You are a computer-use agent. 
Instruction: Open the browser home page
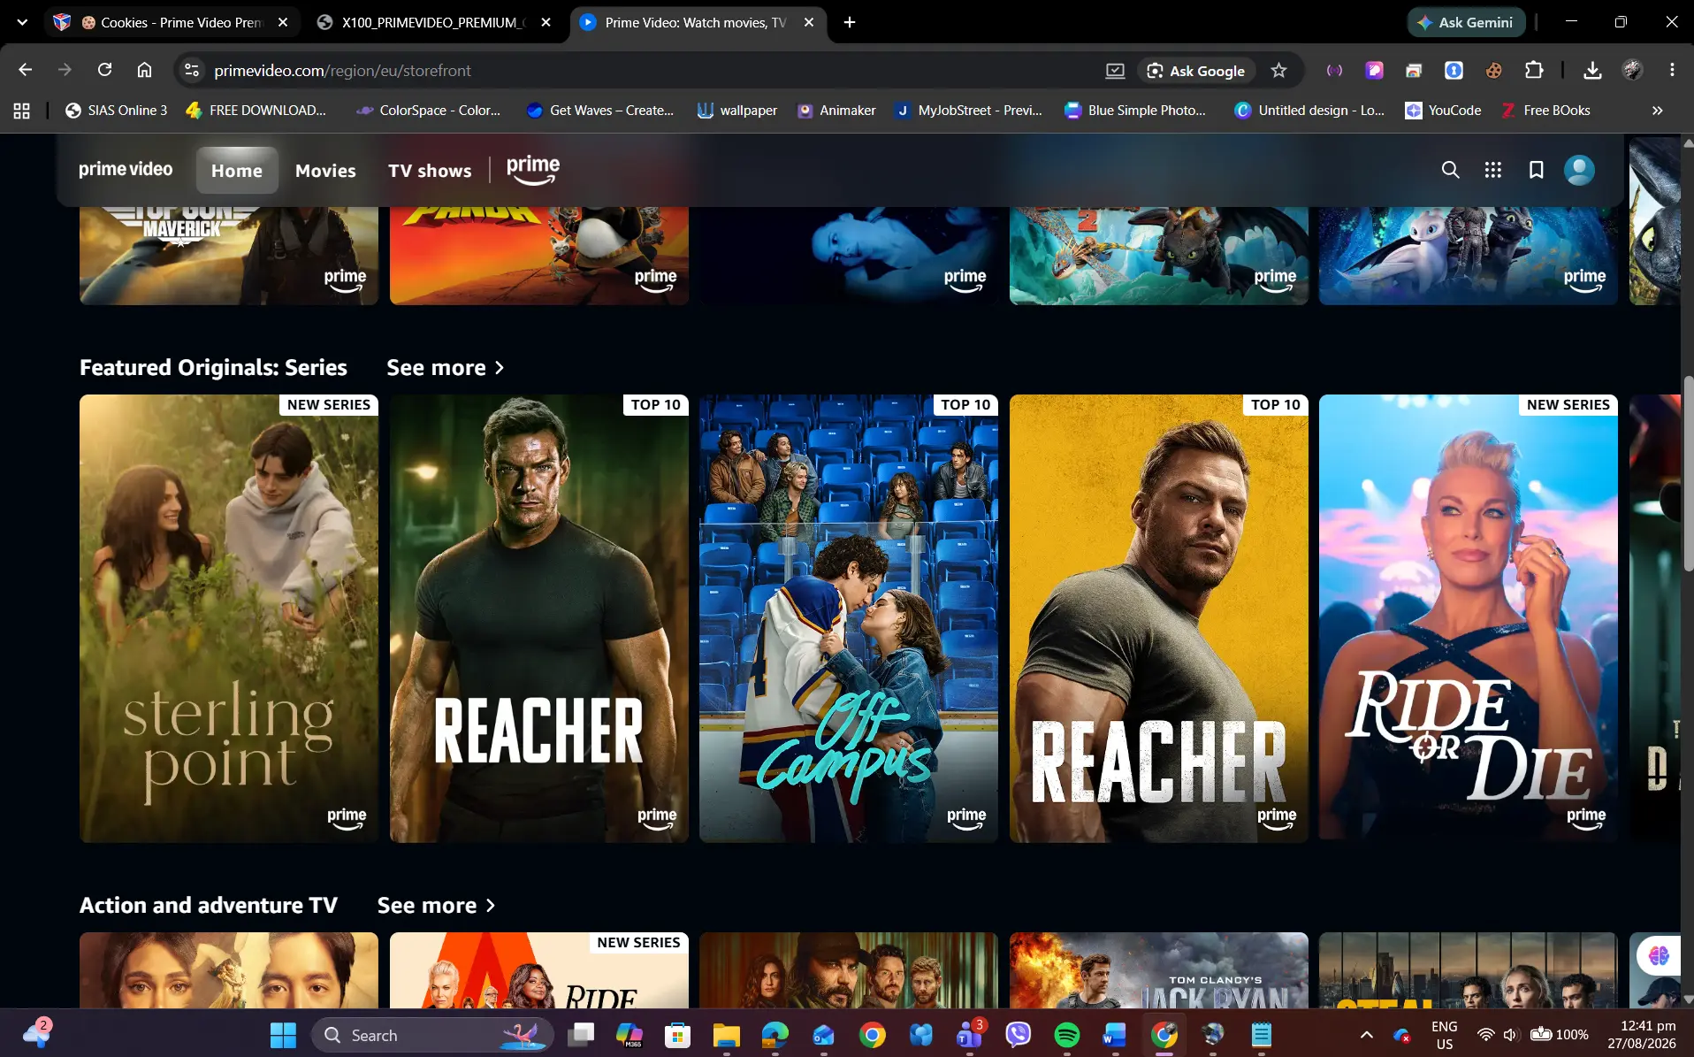click(x=144, y=70)
